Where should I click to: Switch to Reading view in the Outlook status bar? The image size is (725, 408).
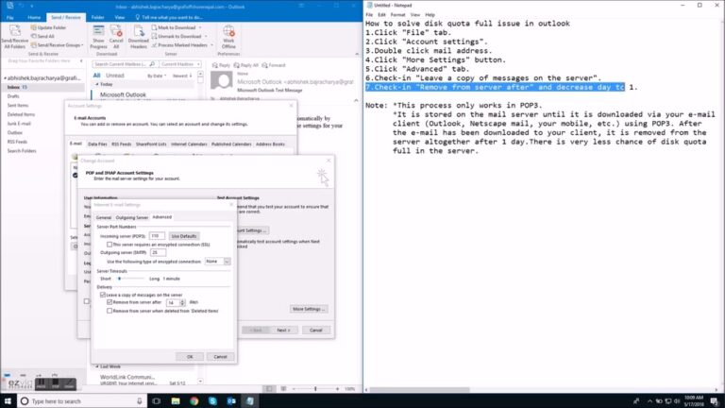coord(283,389)
